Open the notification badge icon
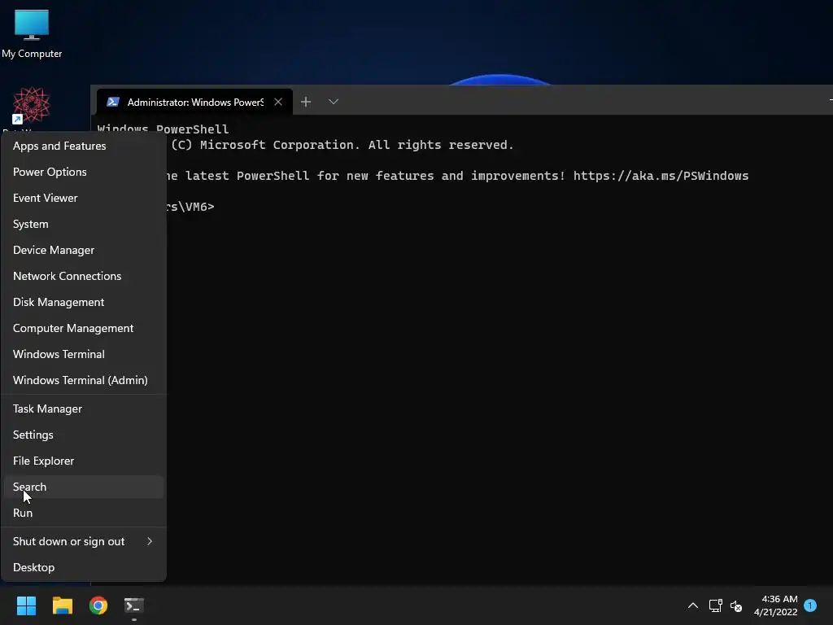This screenshot has height=625, width=833. pyautogui.click(x=810, y=605)
